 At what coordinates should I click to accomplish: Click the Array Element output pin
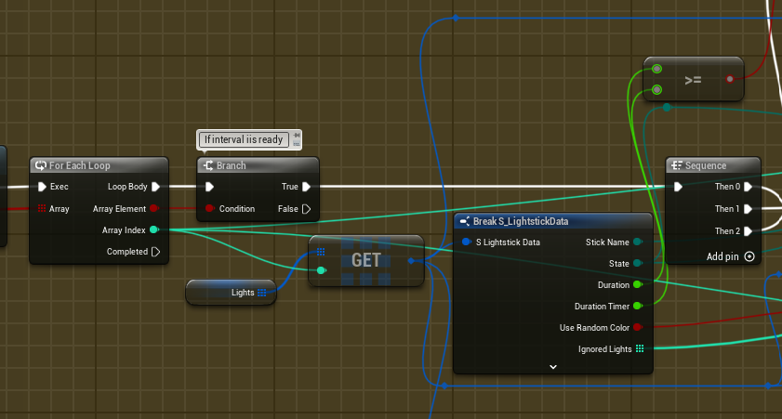tap(154, 209)
